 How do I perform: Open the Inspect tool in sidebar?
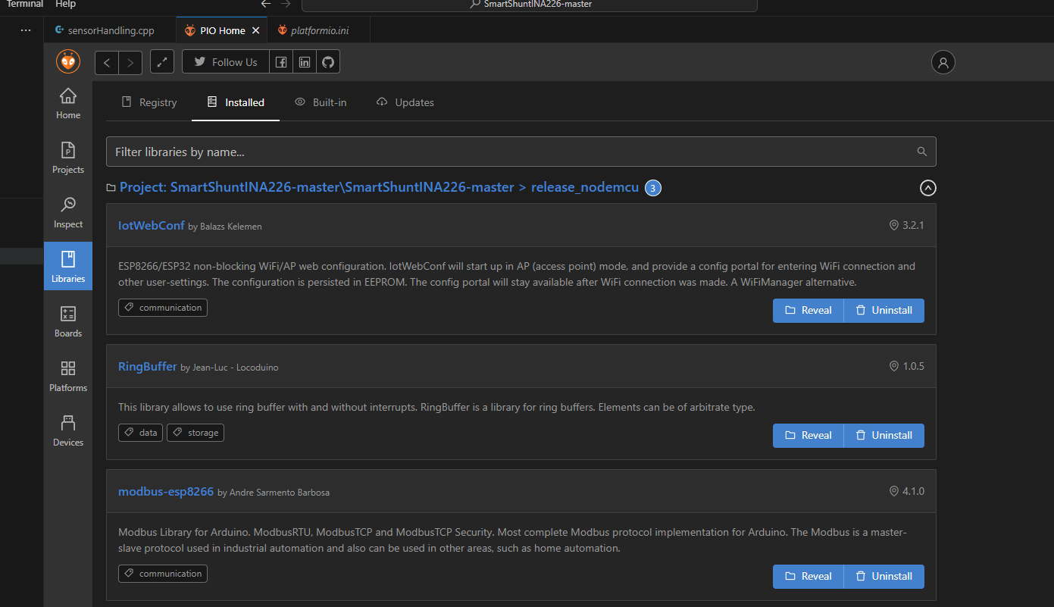(68, 213)
